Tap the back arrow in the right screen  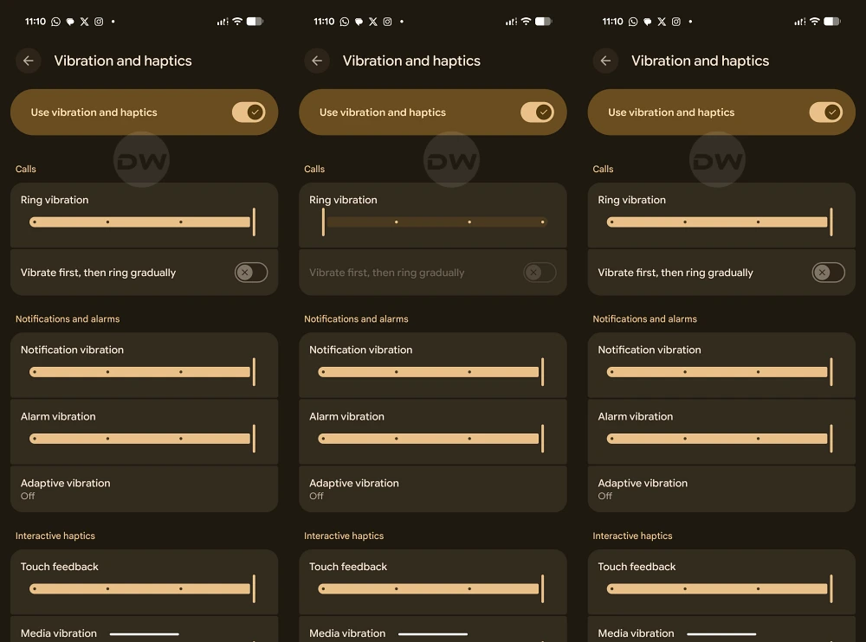pos(605,61)
